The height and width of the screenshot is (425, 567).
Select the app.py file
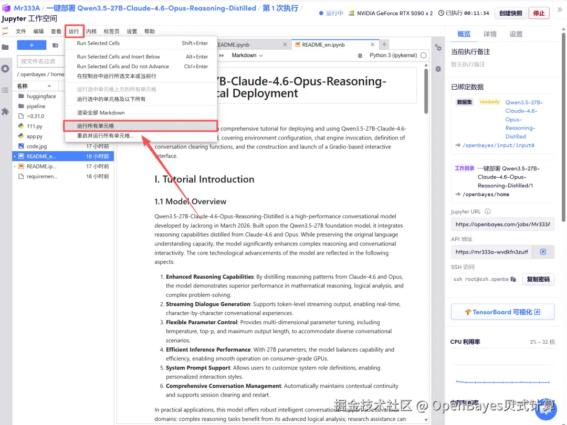pyautogui.click(x=34, y=136)
